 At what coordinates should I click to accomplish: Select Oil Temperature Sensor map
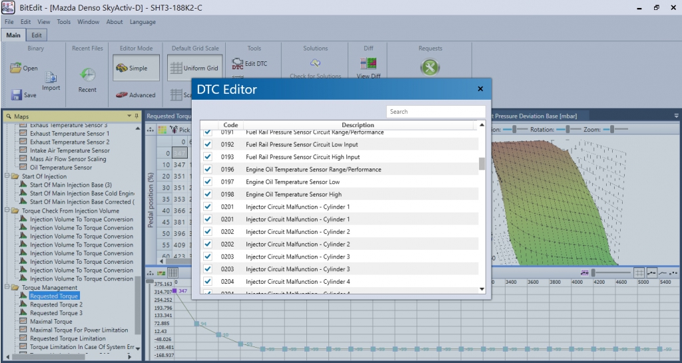(61, 167)
